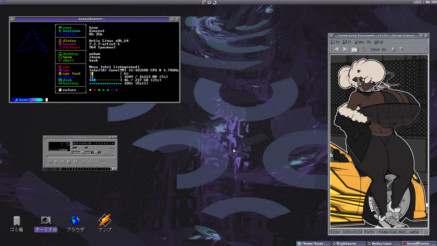Switch to Nightwave taskbar entry

click(349, 243)
